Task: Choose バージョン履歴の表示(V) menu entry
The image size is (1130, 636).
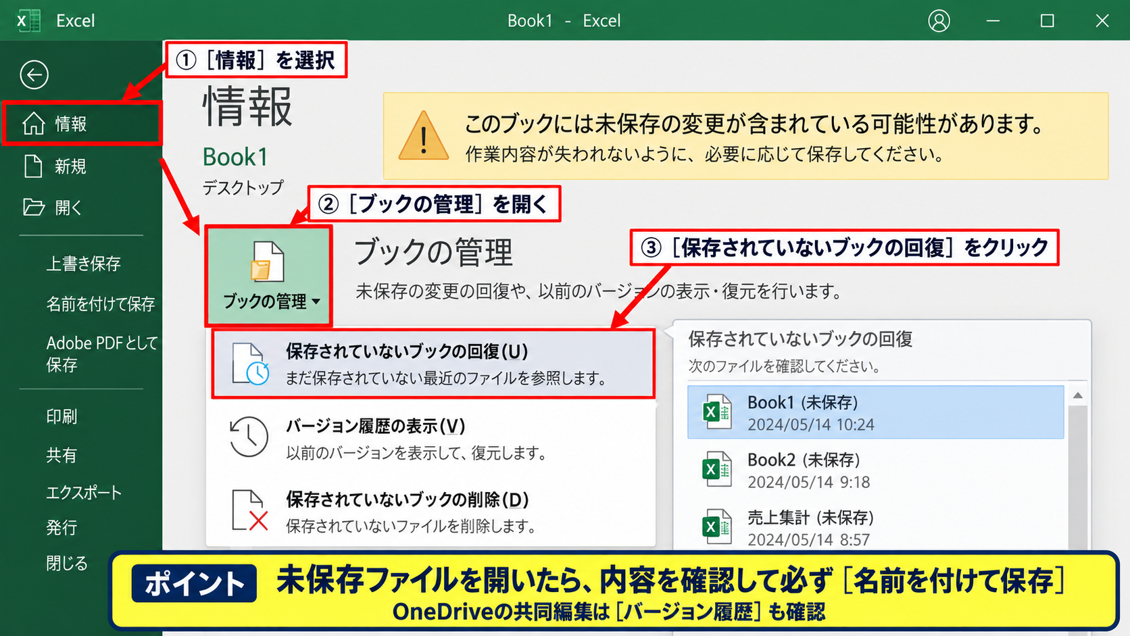Action: (431, 438)
